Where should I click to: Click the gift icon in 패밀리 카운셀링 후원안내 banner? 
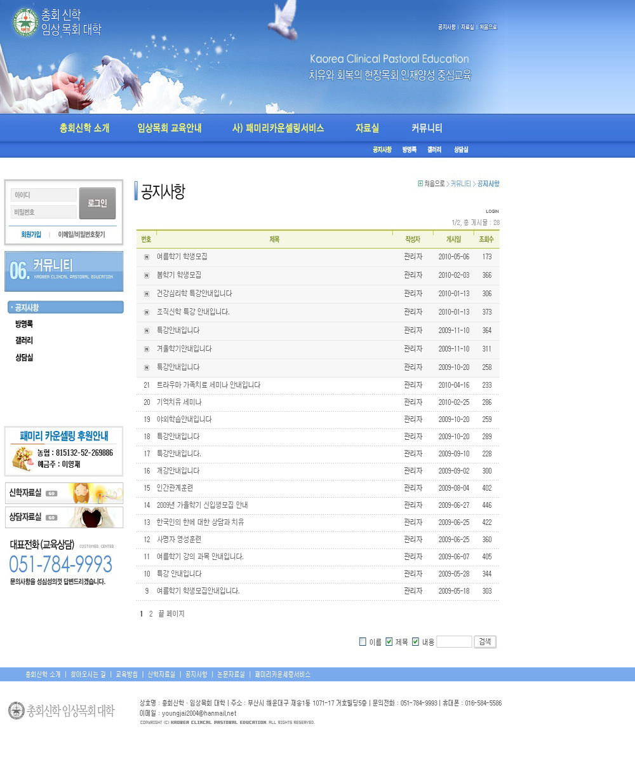[x=23, y=458]
